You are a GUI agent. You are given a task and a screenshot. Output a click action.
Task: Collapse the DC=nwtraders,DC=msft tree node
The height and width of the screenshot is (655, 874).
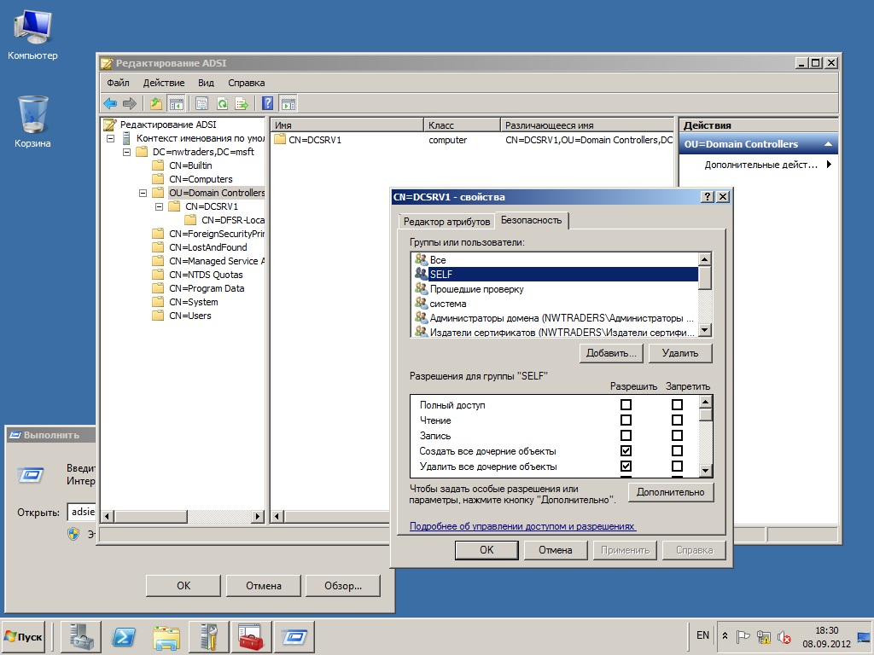[126, 151]
